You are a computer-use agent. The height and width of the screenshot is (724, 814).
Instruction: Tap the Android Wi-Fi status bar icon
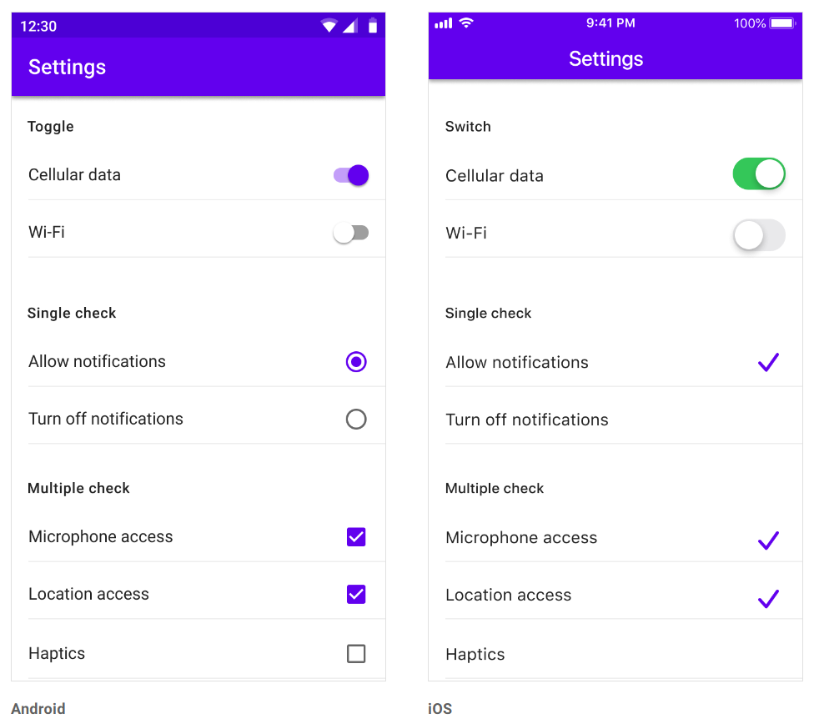pyautogui.click(x=329, y=26)
